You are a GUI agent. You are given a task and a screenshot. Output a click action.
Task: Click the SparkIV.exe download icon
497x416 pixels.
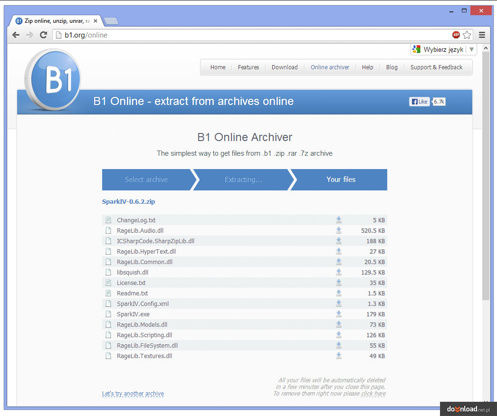click(x=338, y=314)
